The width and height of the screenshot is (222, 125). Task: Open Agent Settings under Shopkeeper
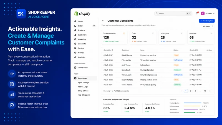pyautogui.click(x=83, y=82)
